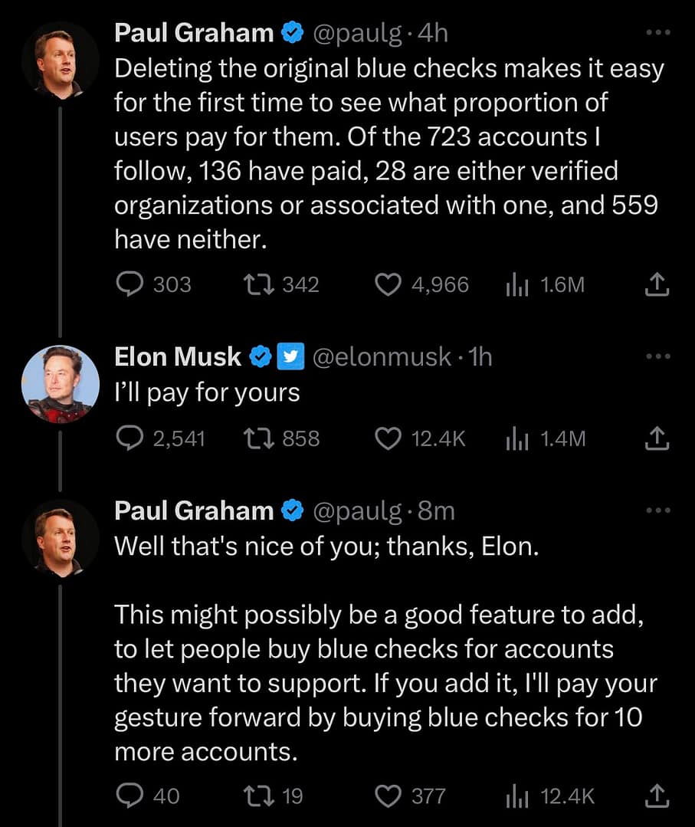Image resolution: width=695 pixels, height=827 pixels.
Task: Share Elon Musk's tweet
Action: tap(657, 438)
